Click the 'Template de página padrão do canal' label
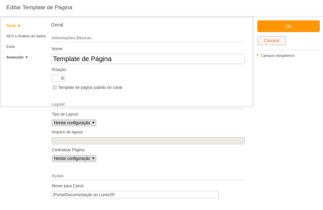 pyautogui.click(x=90, y=87)
